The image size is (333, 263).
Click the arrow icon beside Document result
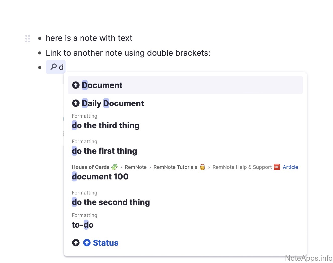click(76, 85)
